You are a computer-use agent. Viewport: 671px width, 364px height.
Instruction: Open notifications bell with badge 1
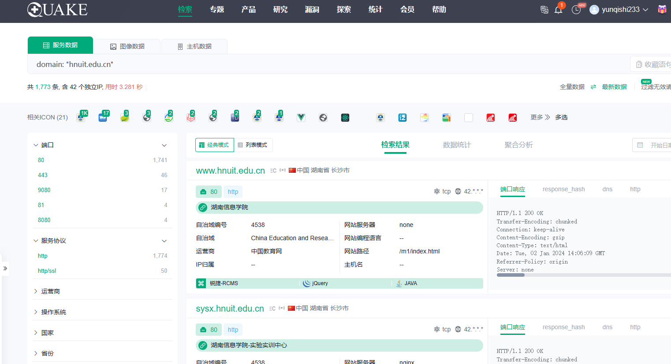(x=559, y=10)
